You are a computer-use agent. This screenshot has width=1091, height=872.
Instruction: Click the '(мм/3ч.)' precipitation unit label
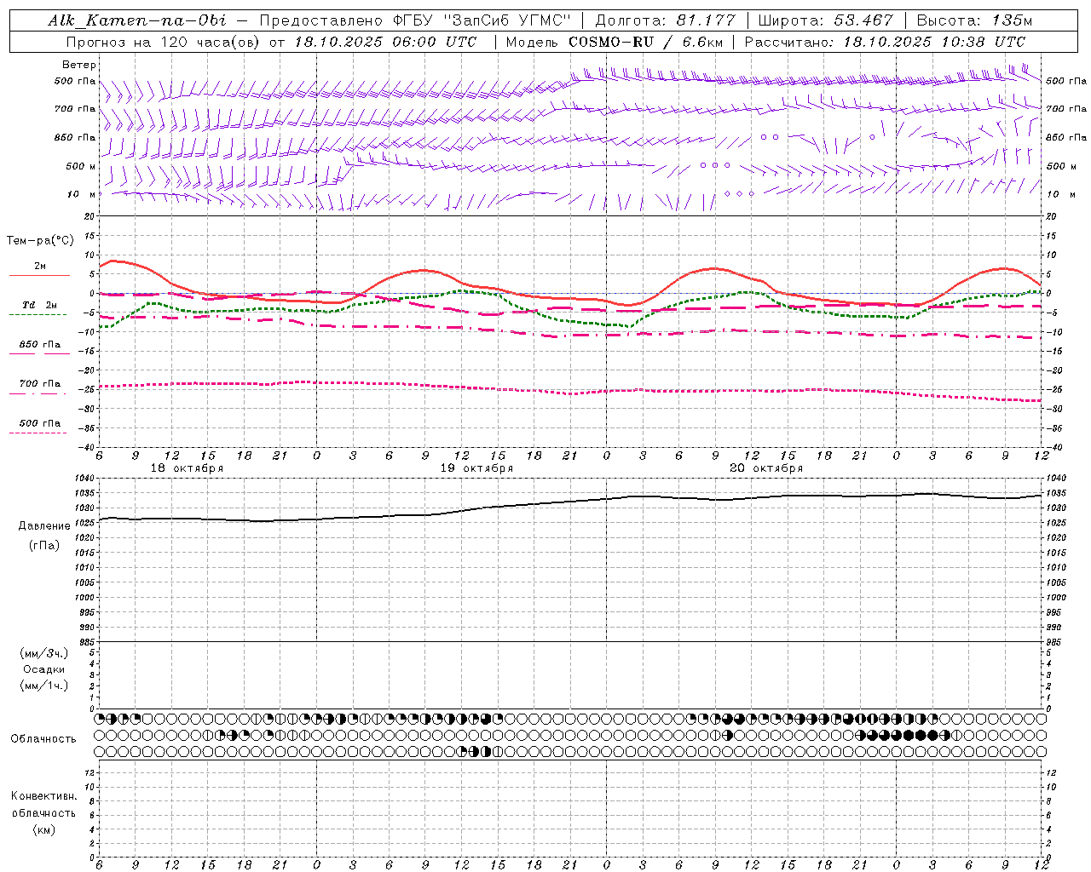44,654
